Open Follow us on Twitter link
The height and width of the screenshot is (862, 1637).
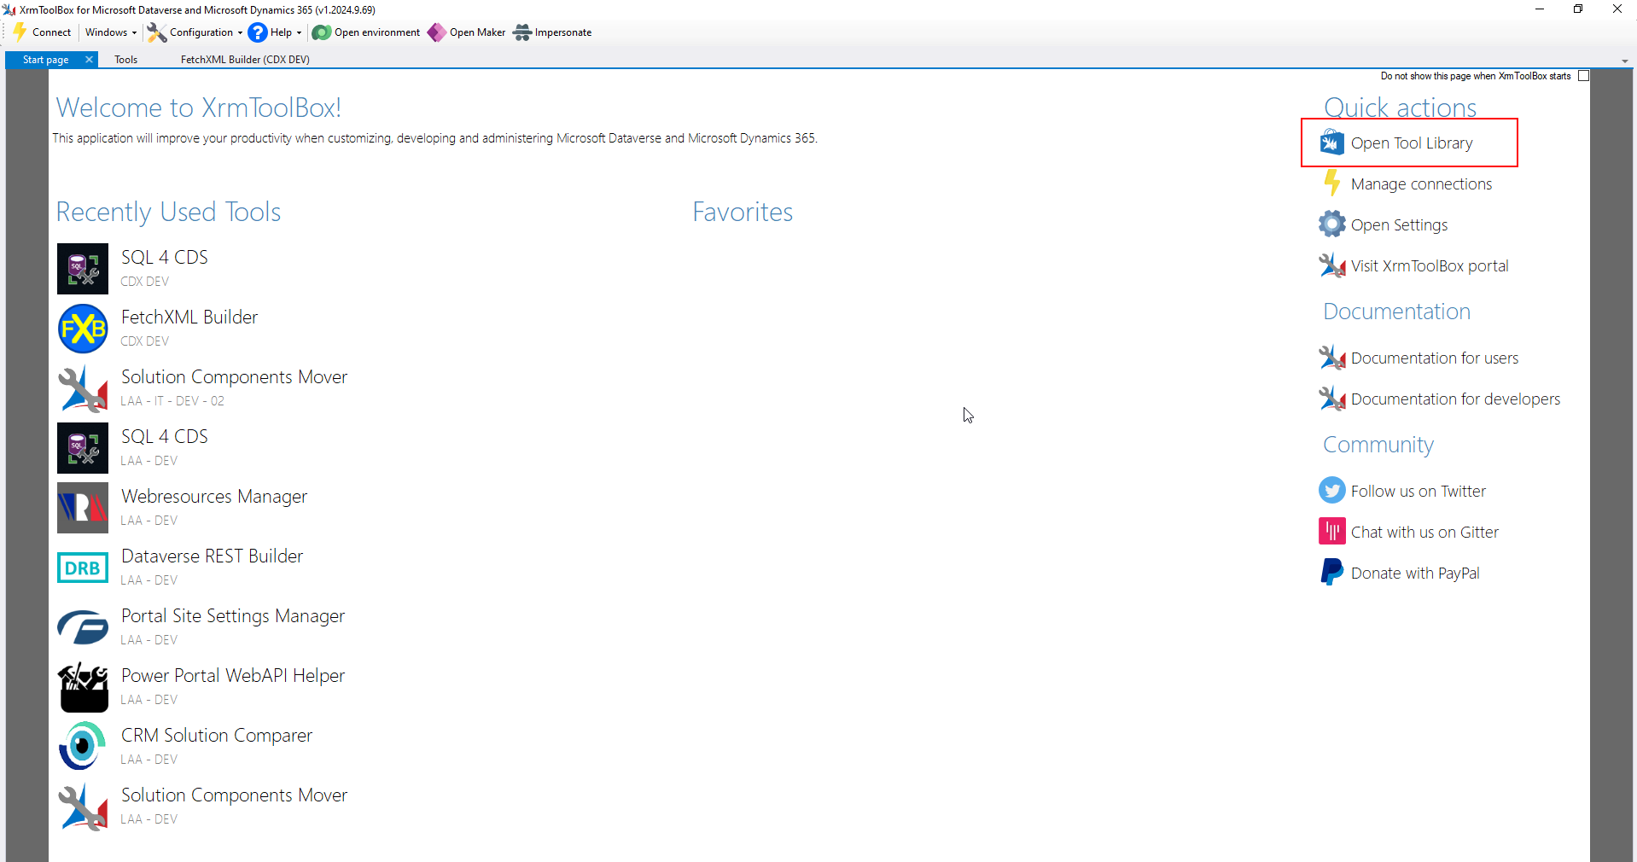pos(1419,492)
